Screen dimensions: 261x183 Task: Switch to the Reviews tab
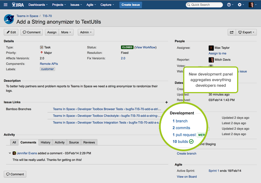pos(89,142)
